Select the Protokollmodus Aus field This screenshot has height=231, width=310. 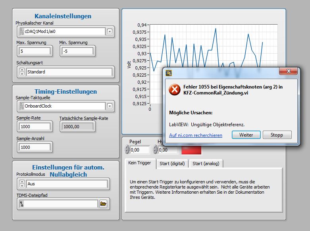click(67, 184)
